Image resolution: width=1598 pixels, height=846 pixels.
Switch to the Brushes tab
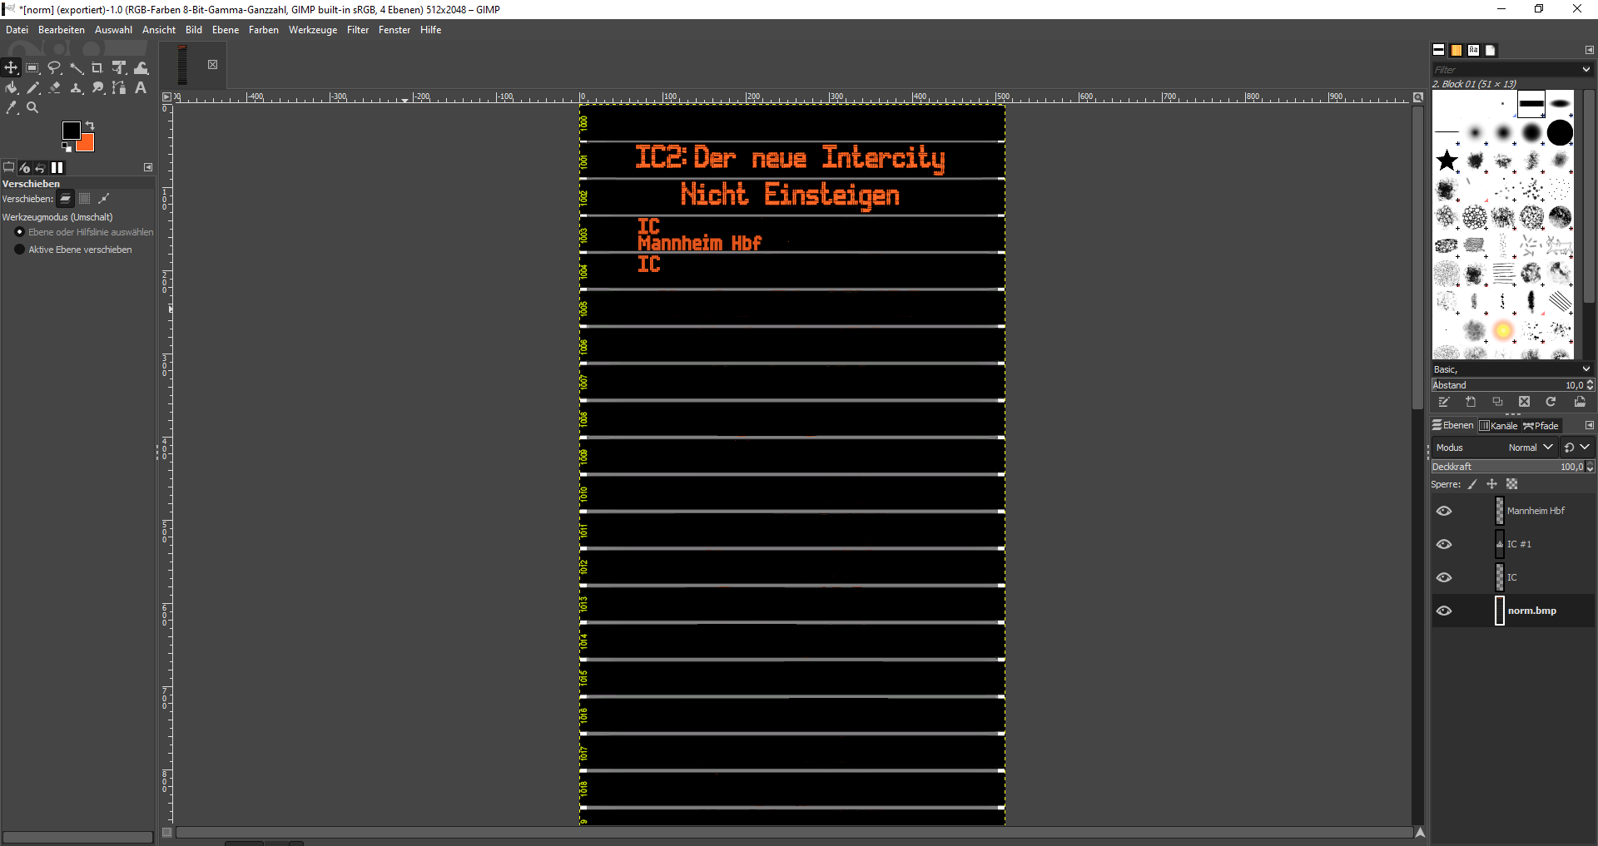[x=1438, y=50]
